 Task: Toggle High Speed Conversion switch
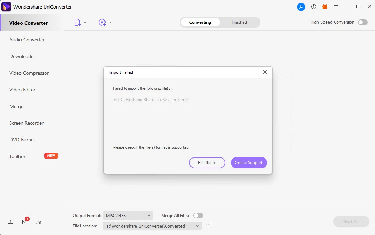click(362, 22)
